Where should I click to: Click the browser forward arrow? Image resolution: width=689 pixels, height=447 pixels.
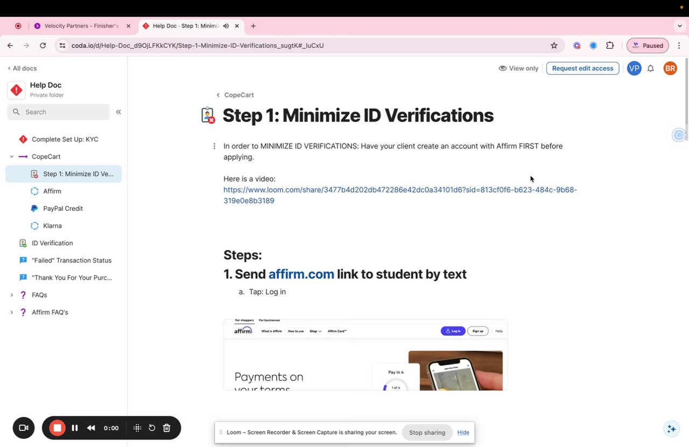tap(26, 46)
